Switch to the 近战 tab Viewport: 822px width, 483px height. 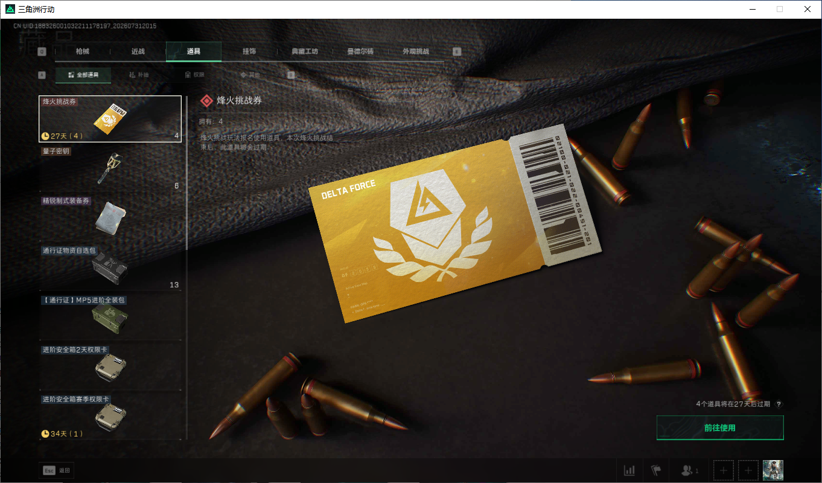138,51
